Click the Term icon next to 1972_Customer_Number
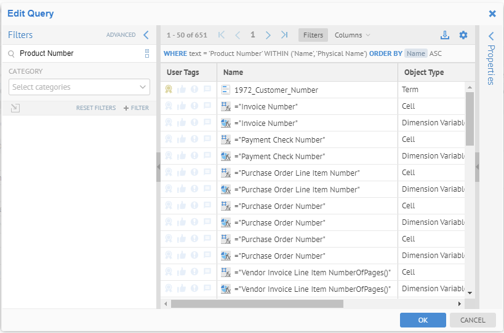Screen dimensions: 504x333 click(x=226, y=90)
